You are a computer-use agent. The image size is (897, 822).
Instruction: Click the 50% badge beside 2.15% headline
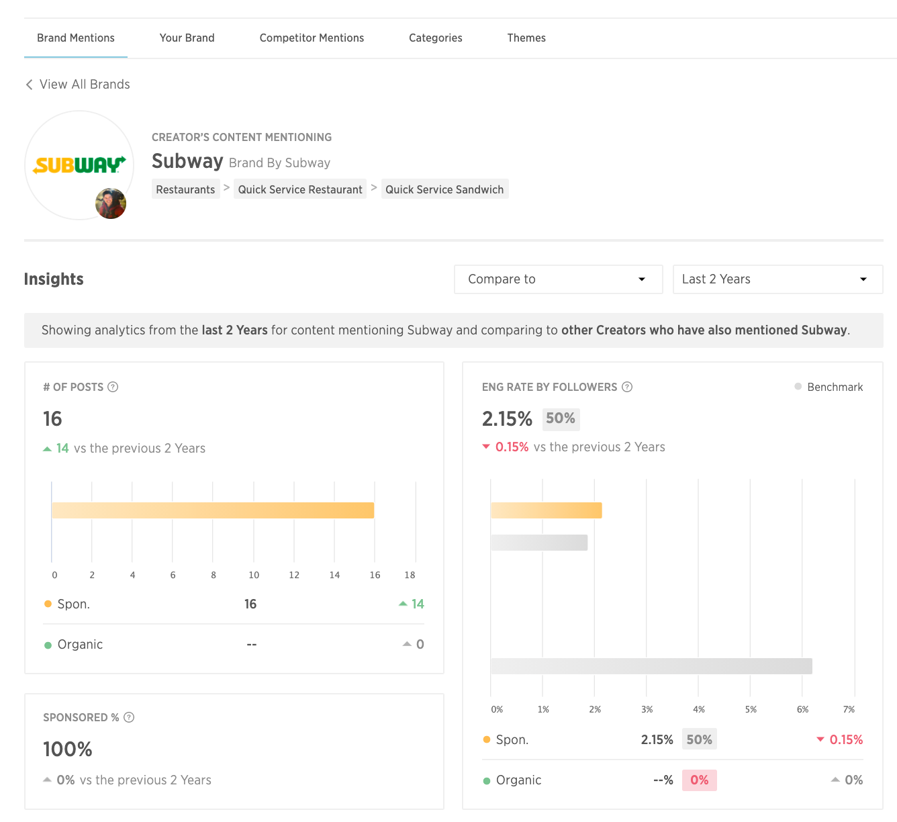tap(561, 418)
